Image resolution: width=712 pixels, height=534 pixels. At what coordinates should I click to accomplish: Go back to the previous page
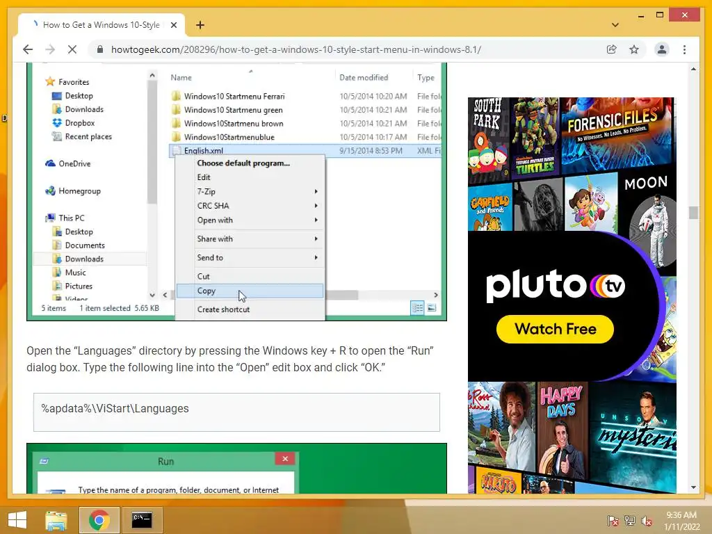pos(28,49)
